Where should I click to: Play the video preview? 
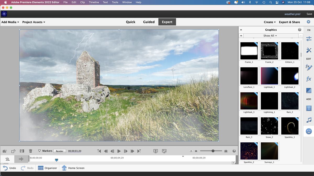(119, 151)
